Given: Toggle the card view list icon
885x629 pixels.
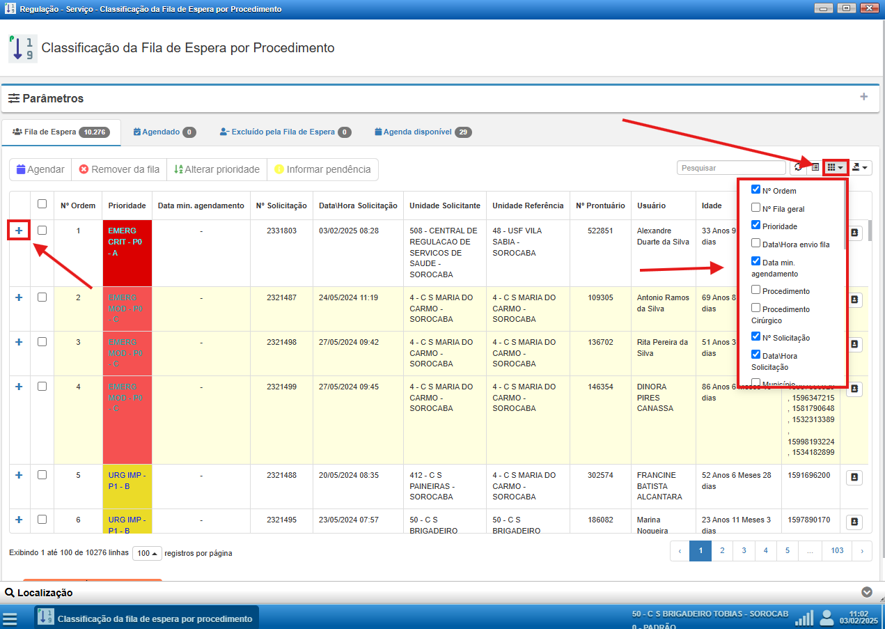Looking at the screenshot, I should click(x=814, y=168).
